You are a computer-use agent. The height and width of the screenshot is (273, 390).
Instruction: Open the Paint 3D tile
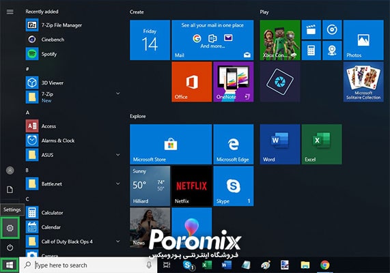[192, 227]
